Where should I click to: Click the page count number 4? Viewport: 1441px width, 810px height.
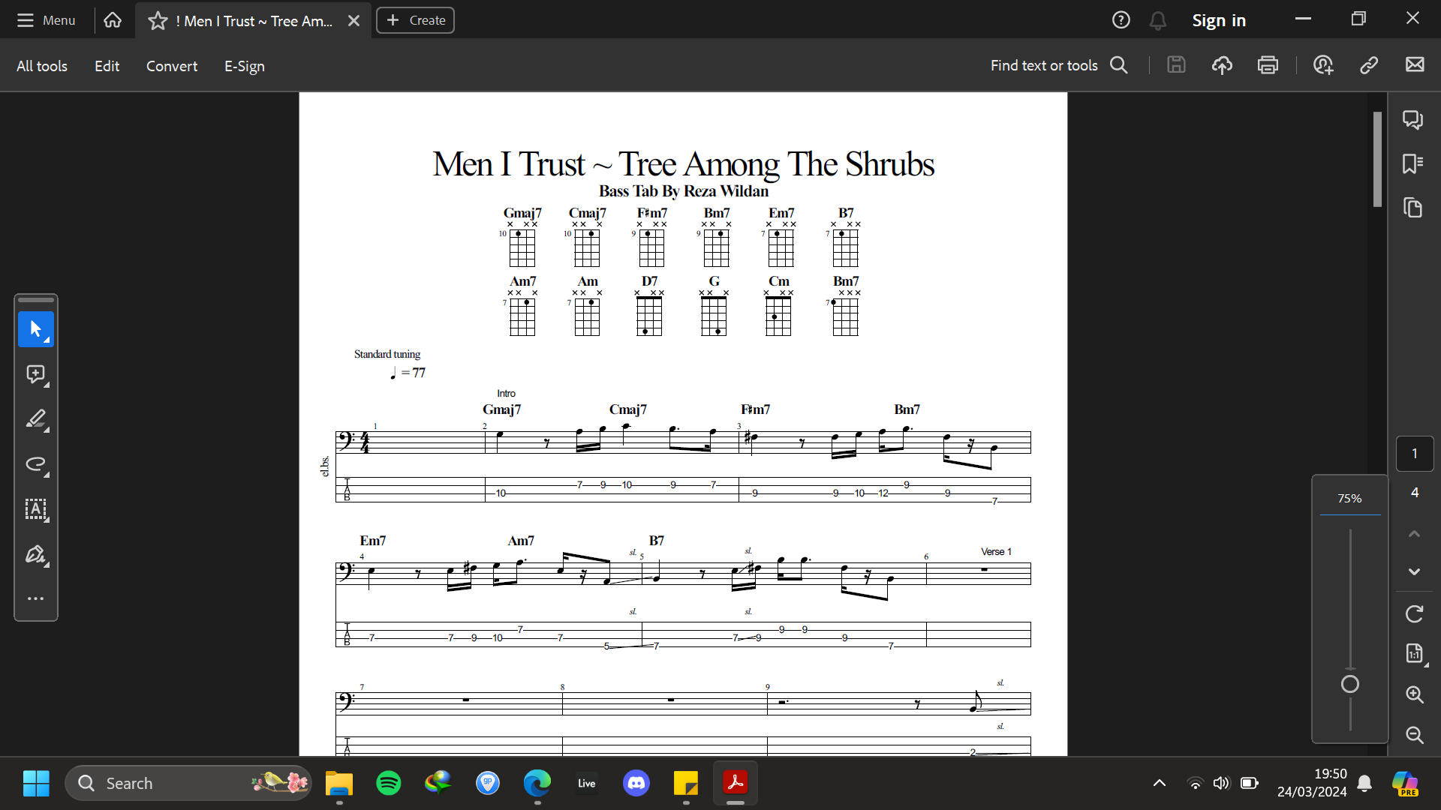coord(1415,492)
